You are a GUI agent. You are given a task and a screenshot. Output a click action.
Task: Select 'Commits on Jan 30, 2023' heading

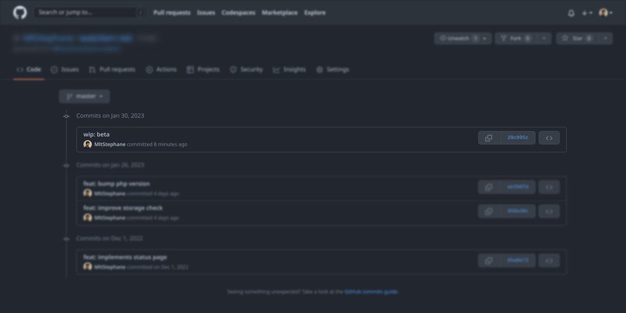point(110,116)
